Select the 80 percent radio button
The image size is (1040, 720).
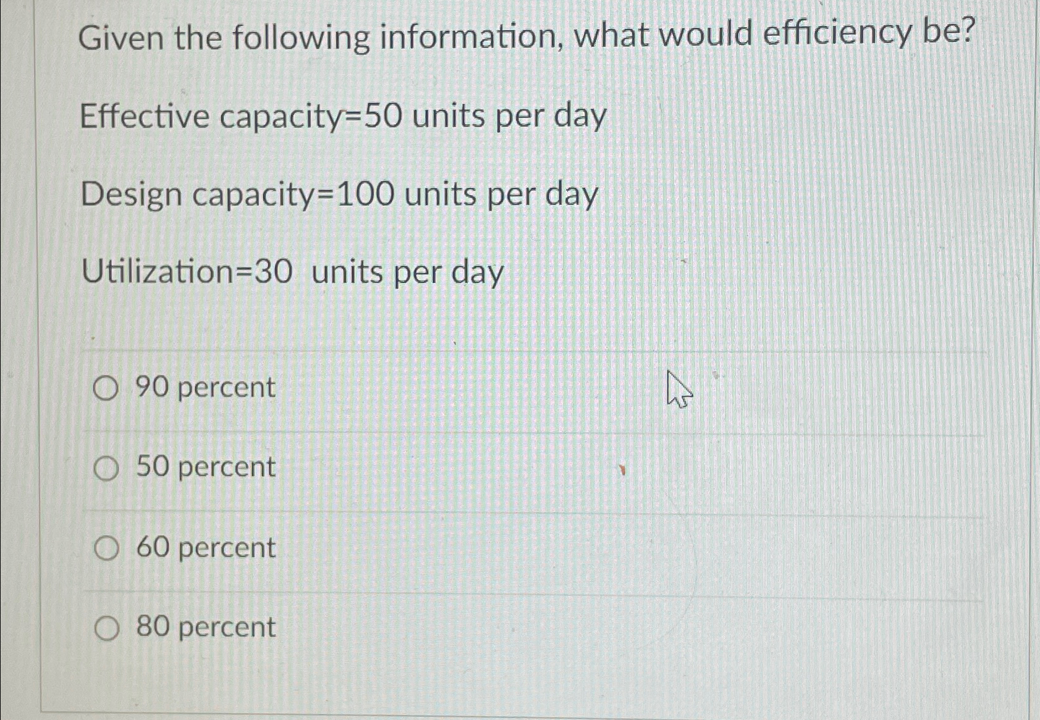pos(106,628)
